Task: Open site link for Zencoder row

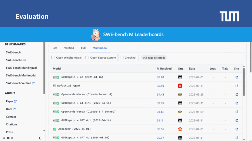Action: (237, 129)
